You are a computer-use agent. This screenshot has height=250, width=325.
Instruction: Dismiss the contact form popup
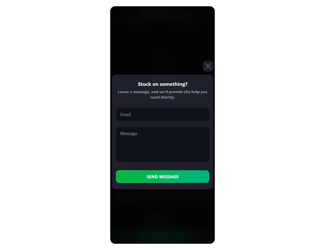coord(208,66)
